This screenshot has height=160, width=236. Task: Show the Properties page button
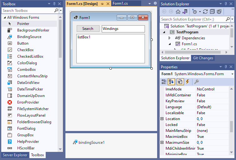point(180,82)
